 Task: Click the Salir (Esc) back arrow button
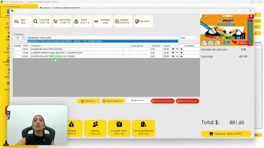coord(22,21)
